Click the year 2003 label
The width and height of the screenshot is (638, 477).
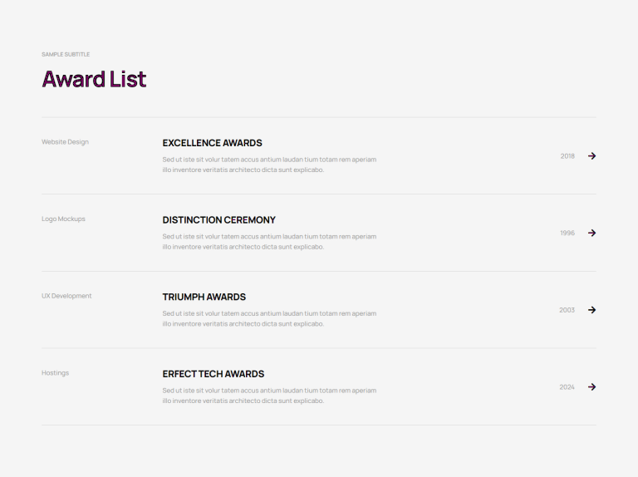pos(567,310)
